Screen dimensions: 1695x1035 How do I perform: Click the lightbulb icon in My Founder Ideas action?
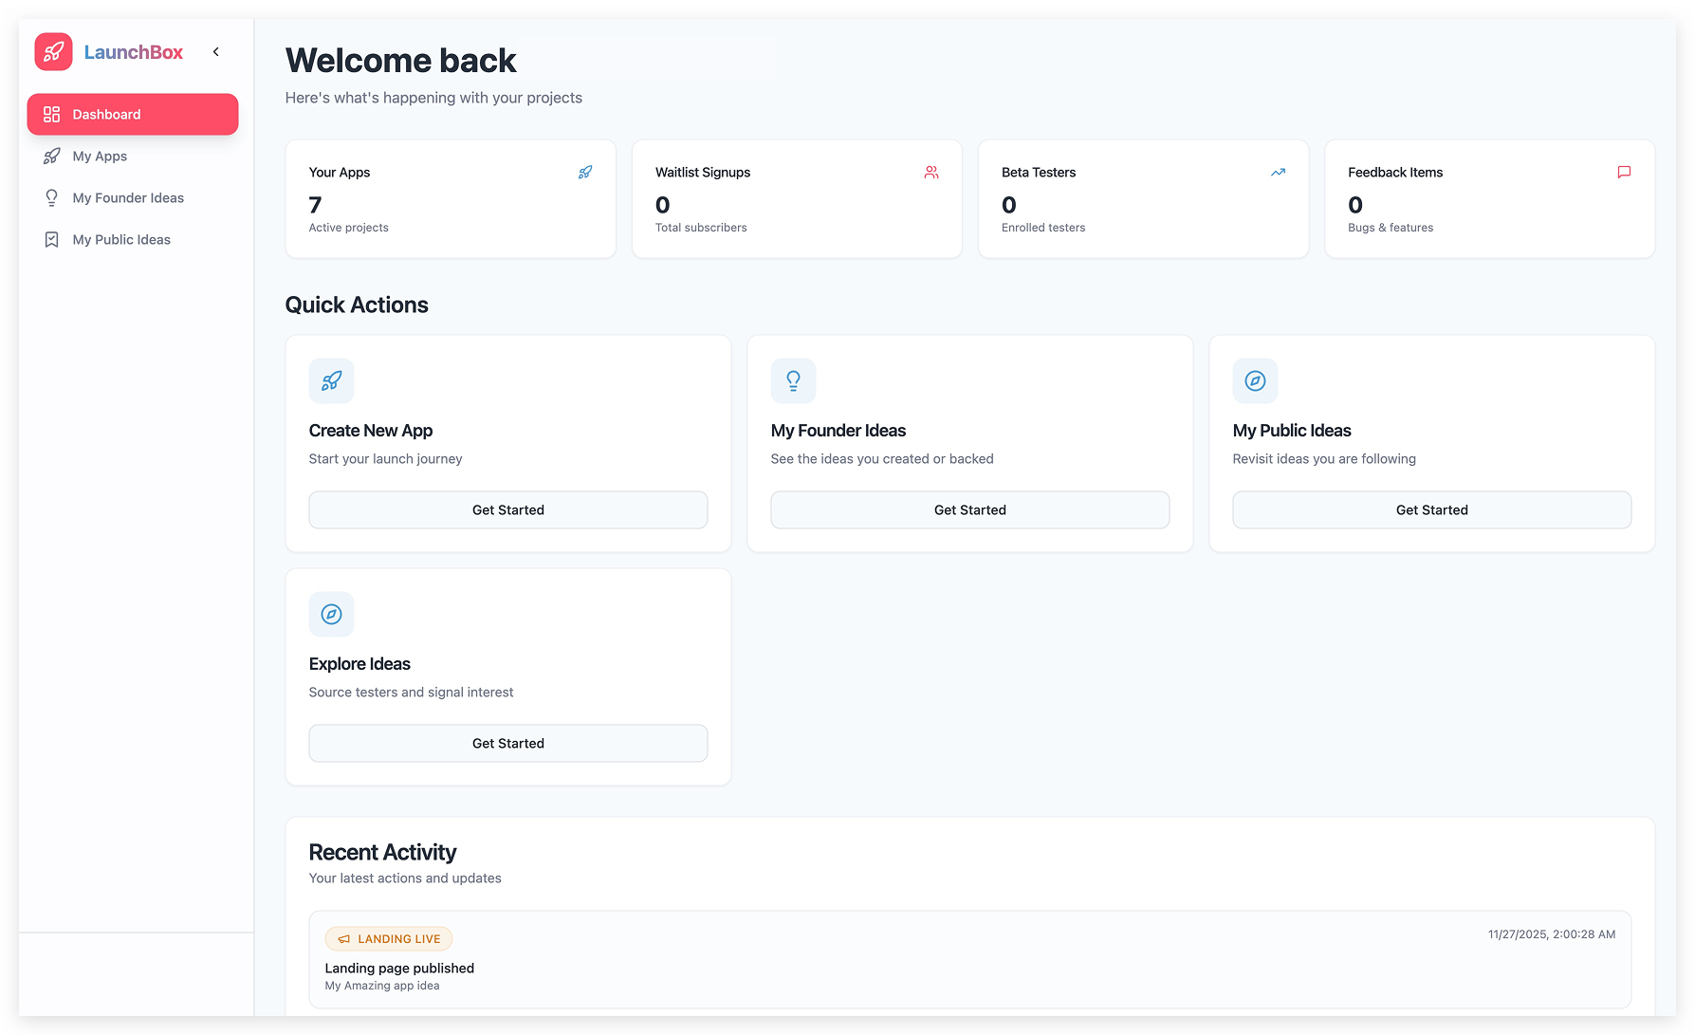click(793, 380)
